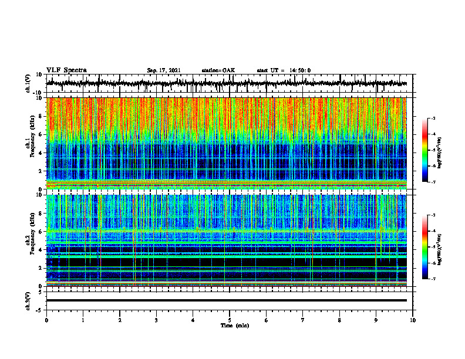Click the "start UT = 14:50:0" header text
The height and width of the screenshot is (359, 465).
284,70
